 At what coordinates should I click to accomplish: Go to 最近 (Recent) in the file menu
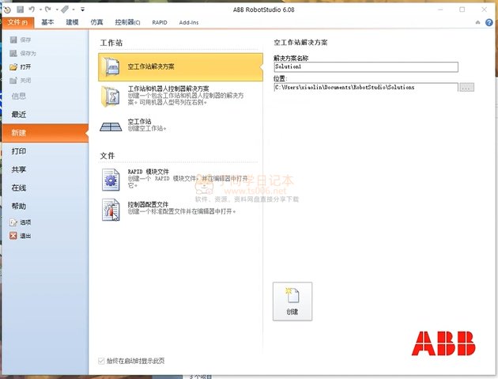(x=19, y=114)
